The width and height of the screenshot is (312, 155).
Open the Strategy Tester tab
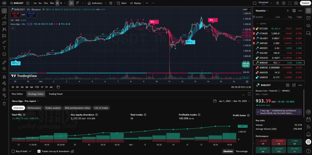click(36, 94)
